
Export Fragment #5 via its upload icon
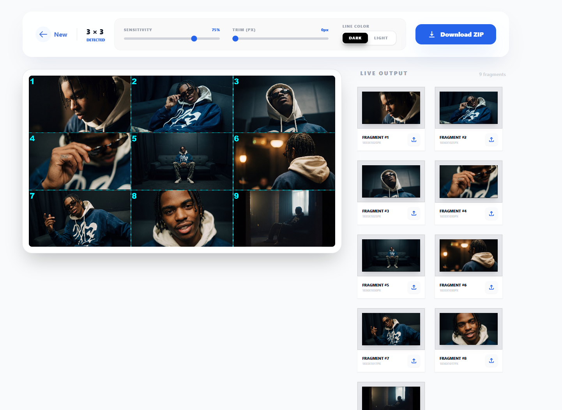pyautogui.click(x=414, y=287)
